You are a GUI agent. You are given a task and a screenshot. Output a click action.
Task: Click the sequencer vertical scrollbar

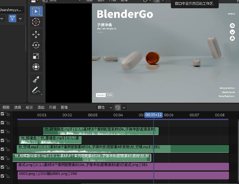point(238,151)
